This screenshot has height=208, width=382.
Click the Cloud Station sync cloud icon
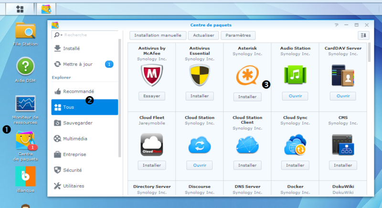pyautogui.click(x=200, y=145)
